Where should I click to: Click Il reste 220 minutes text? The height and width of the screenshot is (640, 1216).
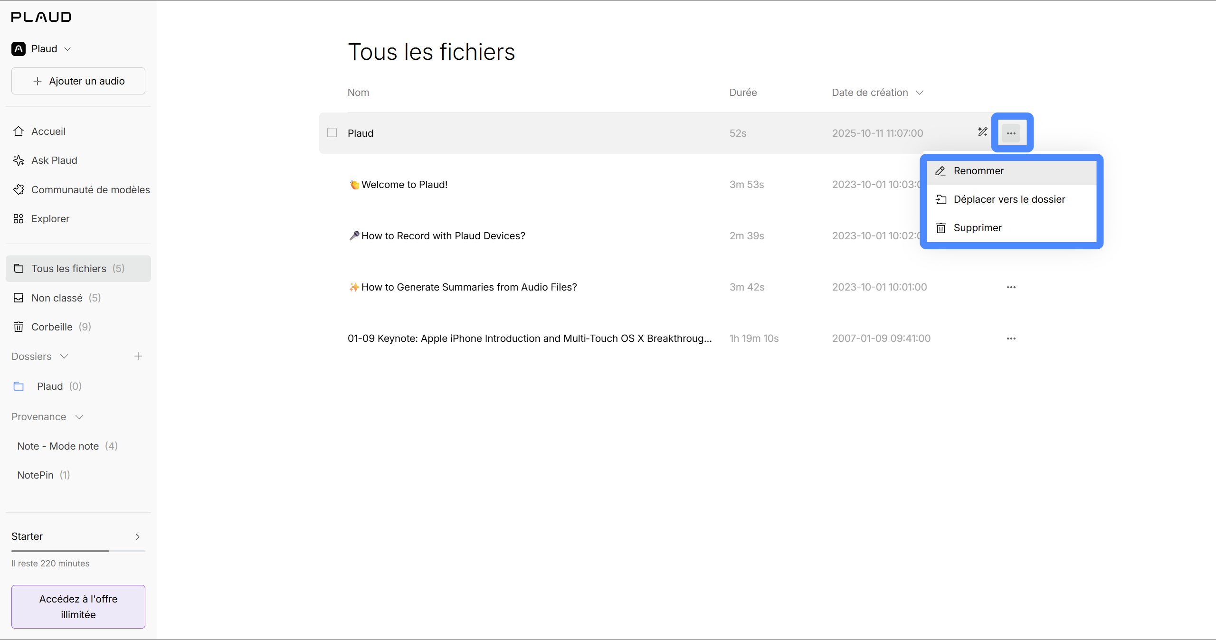pyautogui.click(x=50, y=564)
